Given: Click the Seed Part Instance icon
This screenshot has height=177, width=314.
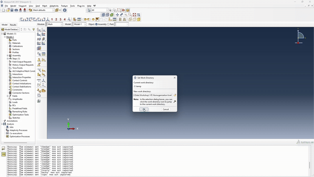Looking at the screenshot, I should coord(39,30).
